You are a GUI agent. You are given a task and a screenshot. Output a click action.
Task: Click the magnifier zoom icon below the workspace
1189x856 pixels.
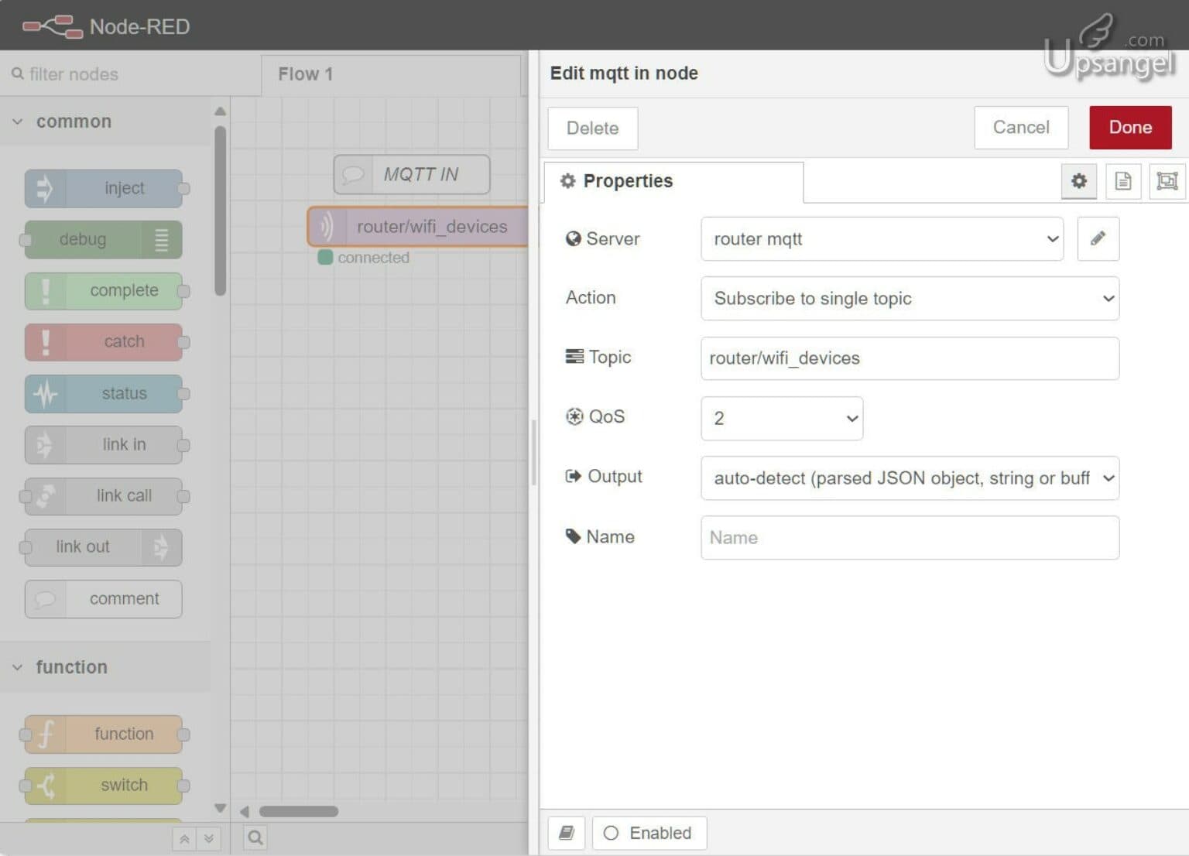tap(255, 837)
